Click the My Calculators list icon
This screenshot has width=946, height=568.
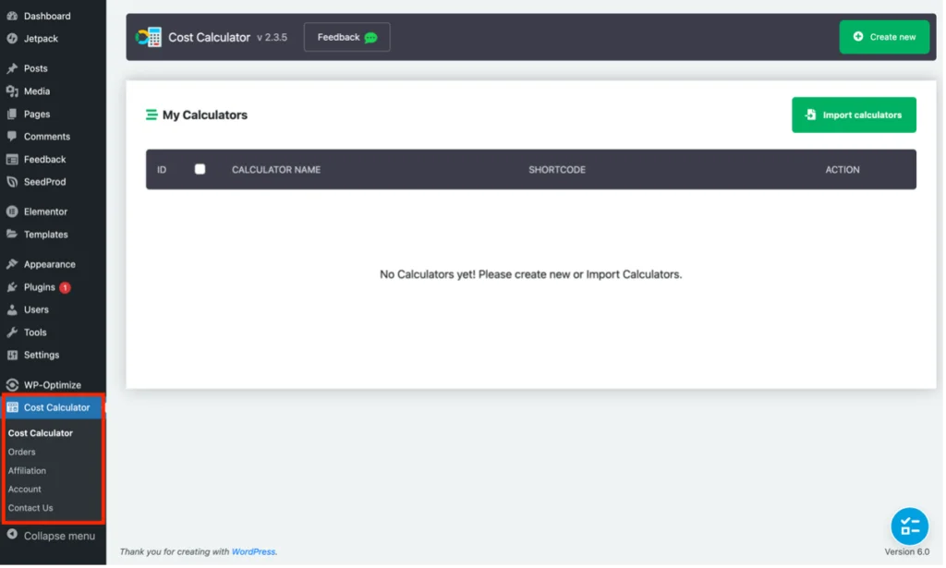(x=152, y=115)
